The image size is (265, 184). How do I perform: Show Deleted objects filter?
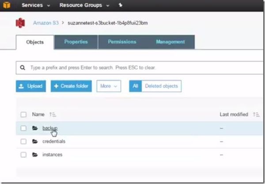coord(161,86)
